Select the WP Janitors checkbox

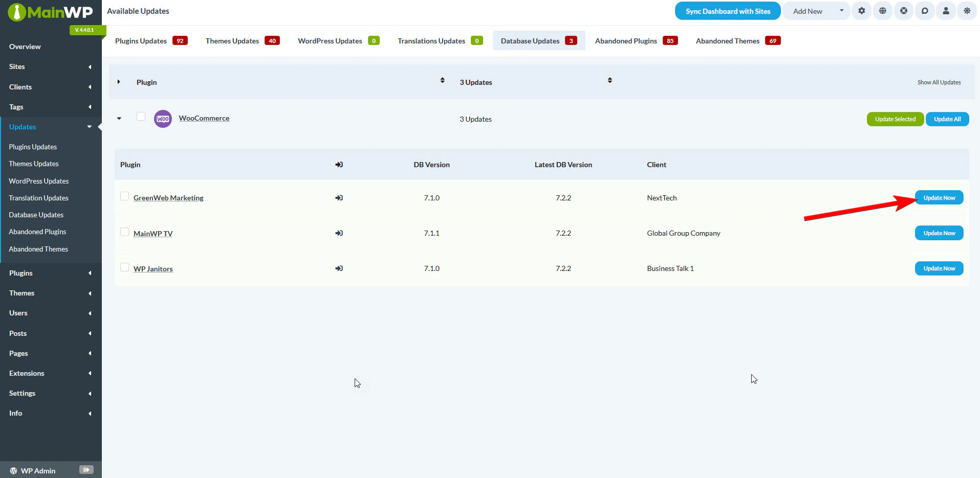[124, 267]
